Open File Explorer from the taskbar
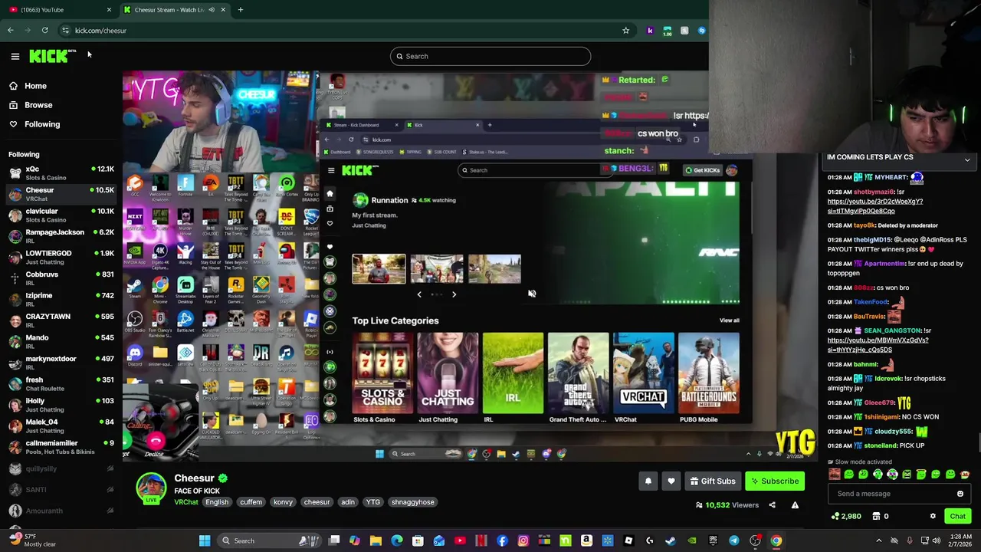The width and height of the screenshot is (981, 552). [376, 540]
